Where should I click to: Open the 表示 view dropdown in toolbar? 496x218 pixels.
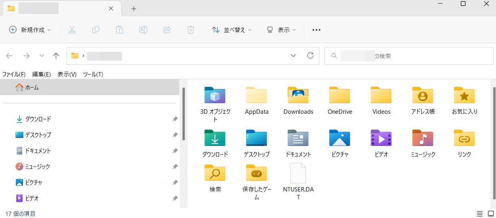click(281, 30)
